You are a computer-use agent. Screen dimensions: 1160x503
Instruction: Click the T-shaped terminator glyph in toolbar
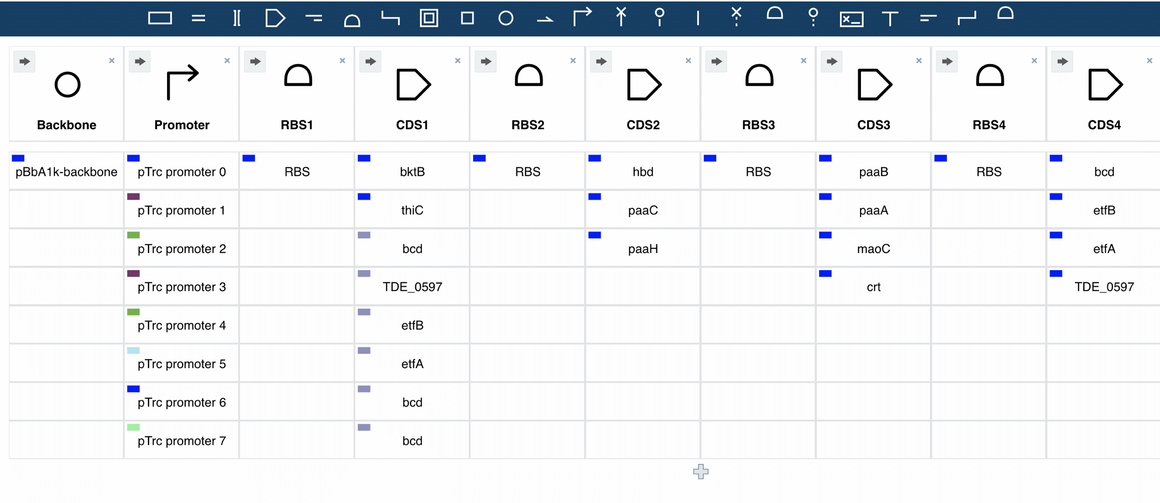[x=889, y=19]
